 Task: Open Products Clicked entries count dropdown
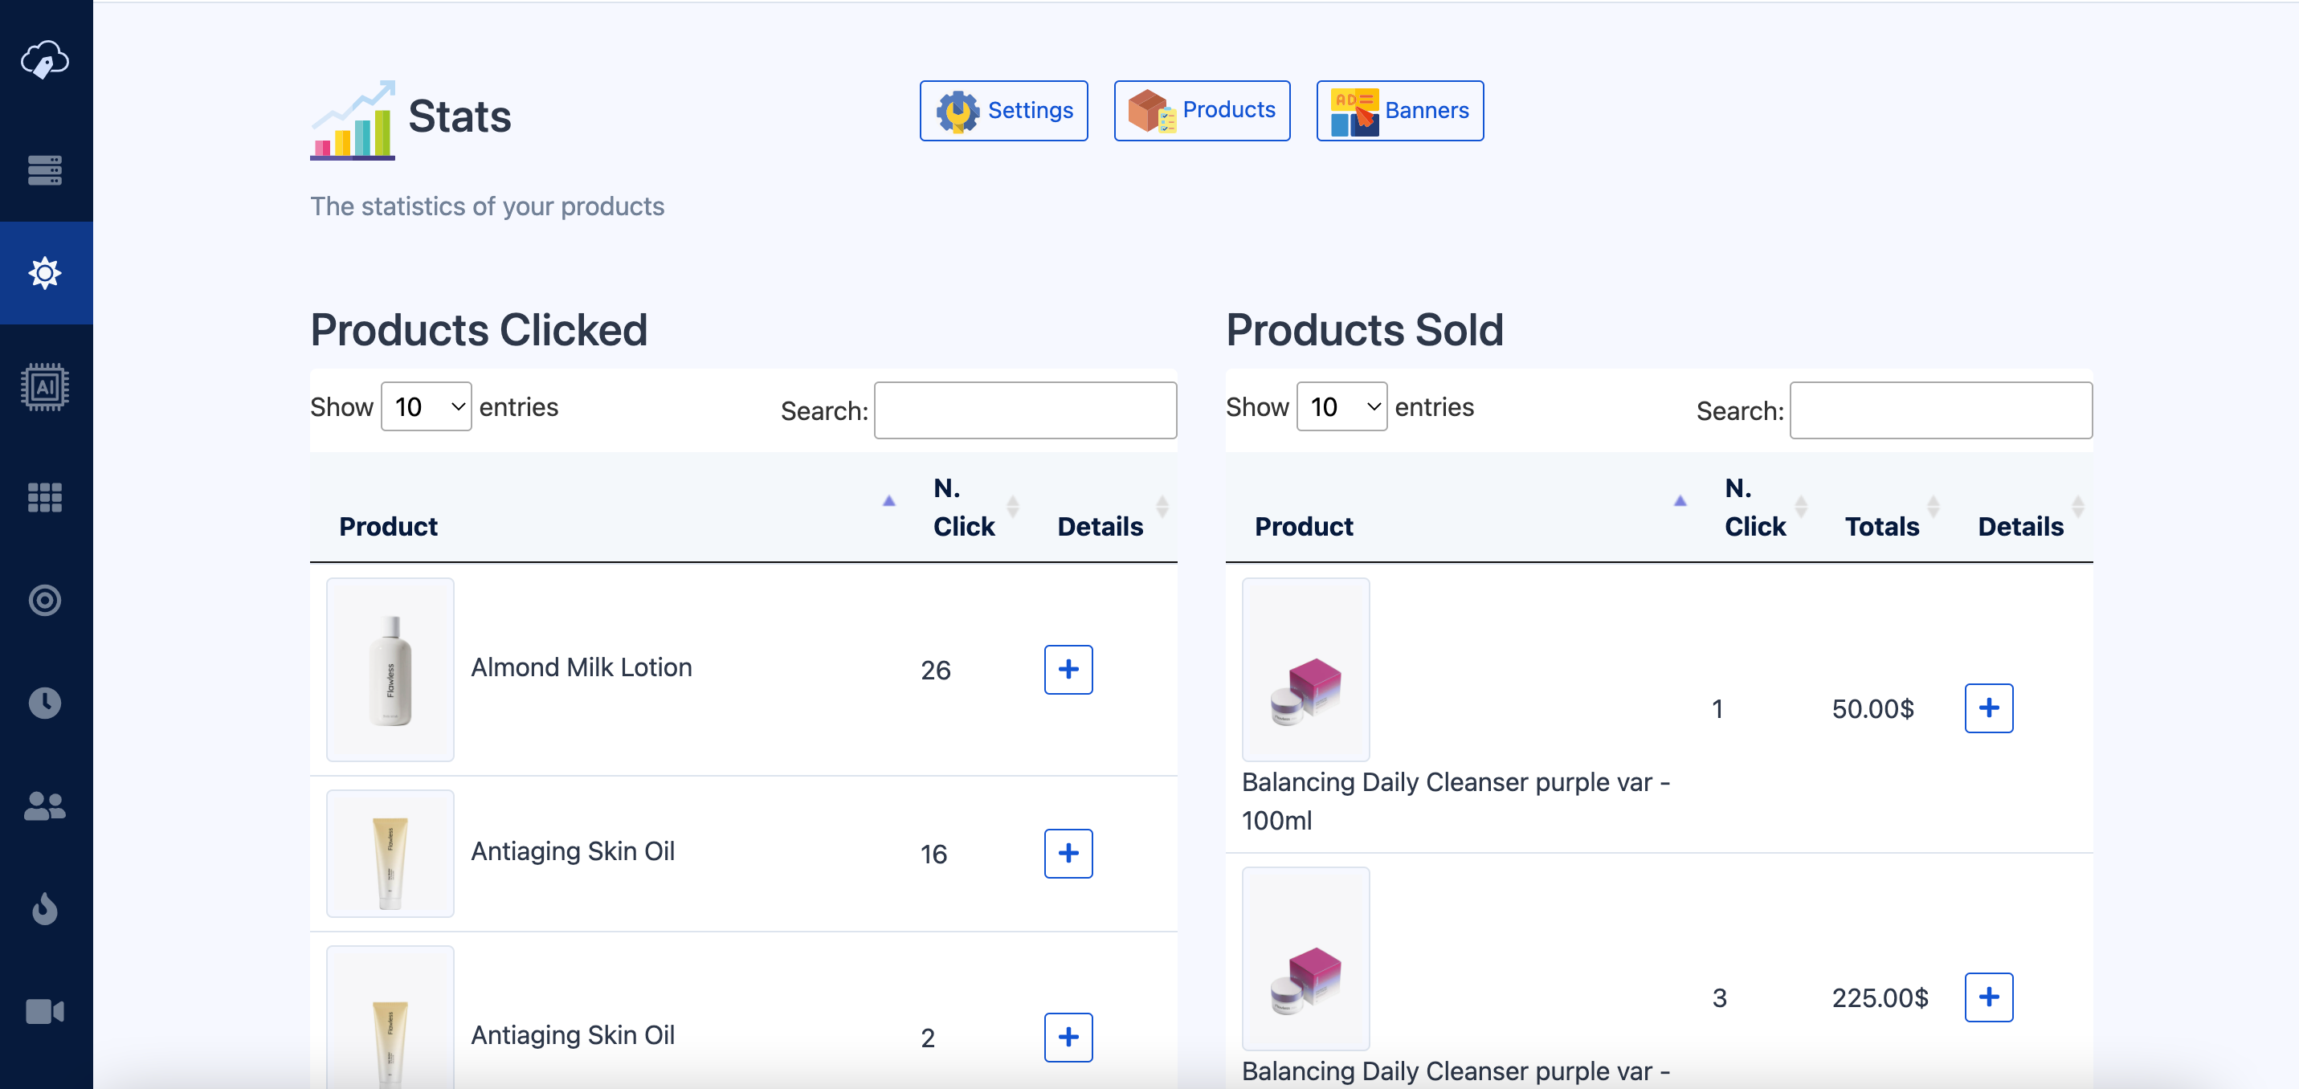click(x=426, y=407)
